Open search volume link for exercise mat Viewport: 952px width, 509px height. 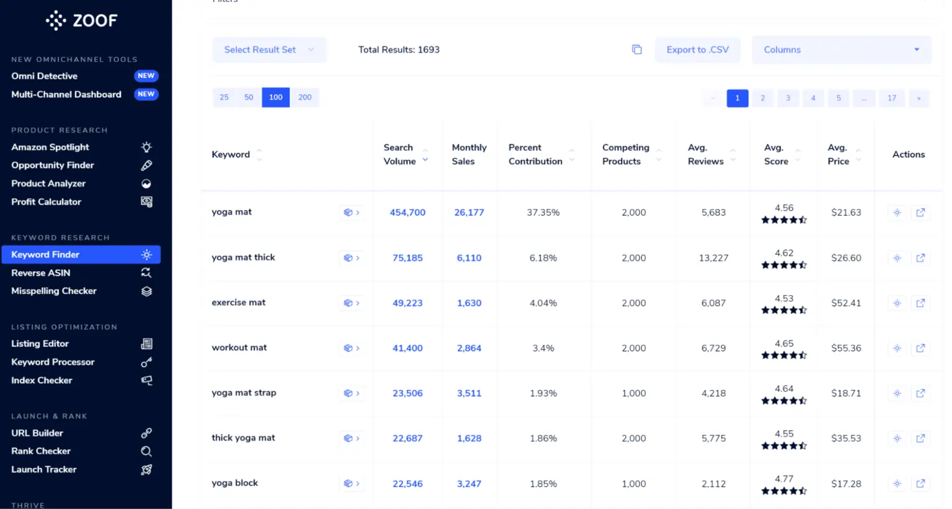pyautogui.click(x=407, y=303)
